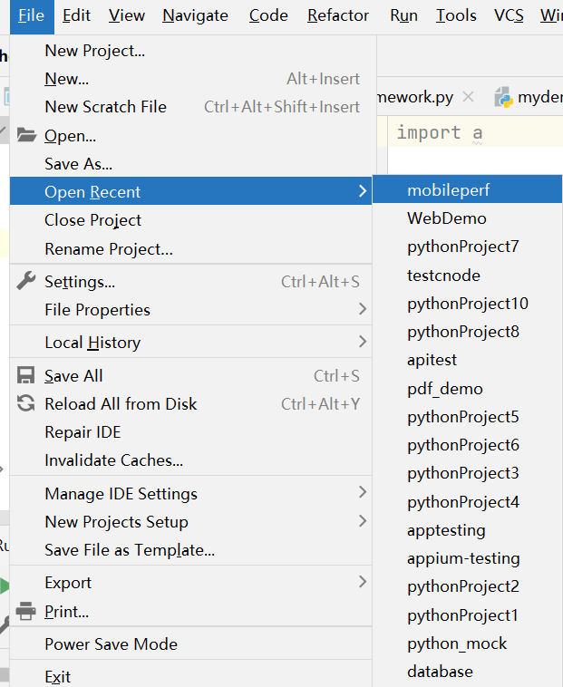Choose Invalidate Caches option

[113, 460]
